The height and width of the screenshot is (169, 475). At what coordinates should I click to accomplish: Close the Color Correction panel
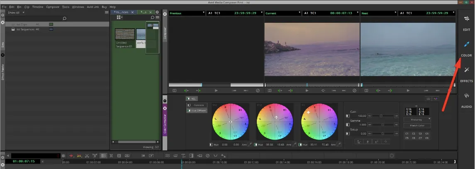165,108
